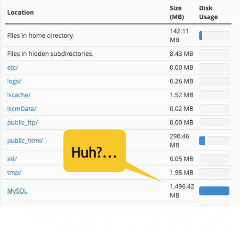This screenshot has width=240, height=229.
Task: Click the Files in hidden subdirectories row
Action: 118,54
